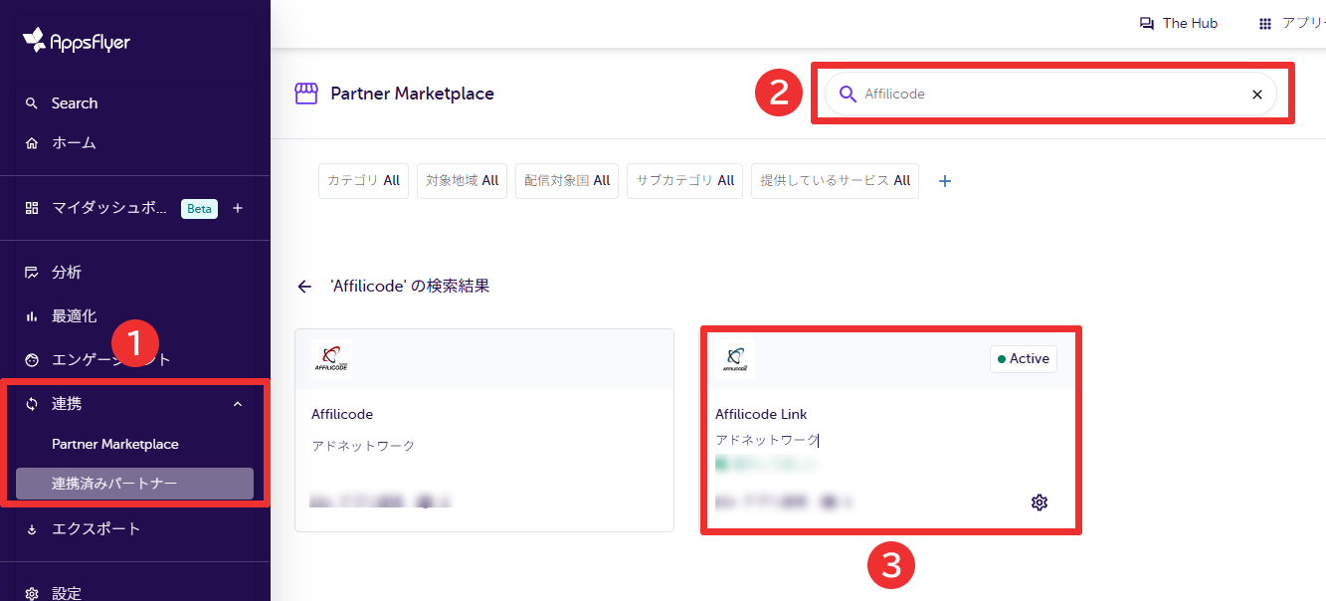Image resolution: width=1326 pixels, height=601 pixels.
Task: Go back with the left arrow
Action: coord(304,287)
